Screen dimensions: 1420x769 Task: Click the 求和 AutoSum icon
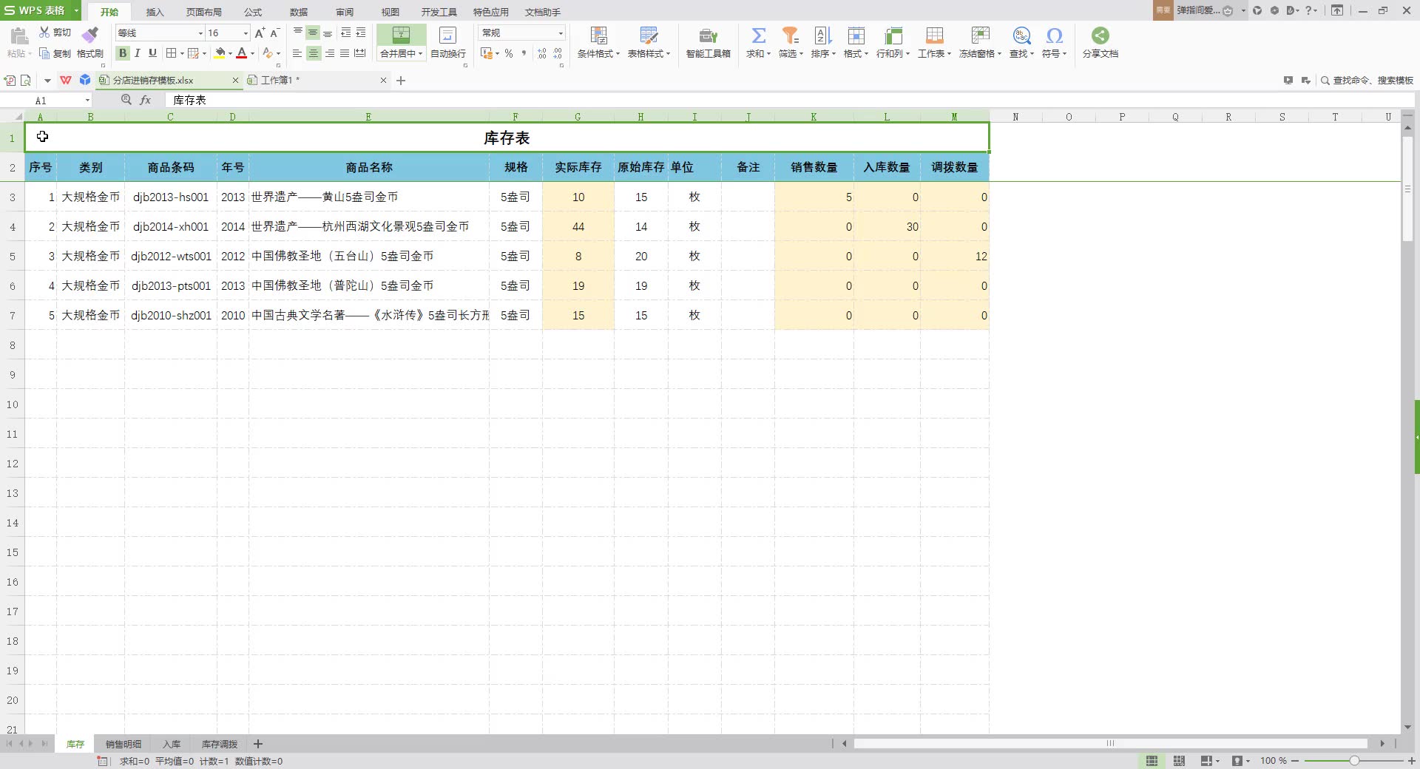click(759, 35)
